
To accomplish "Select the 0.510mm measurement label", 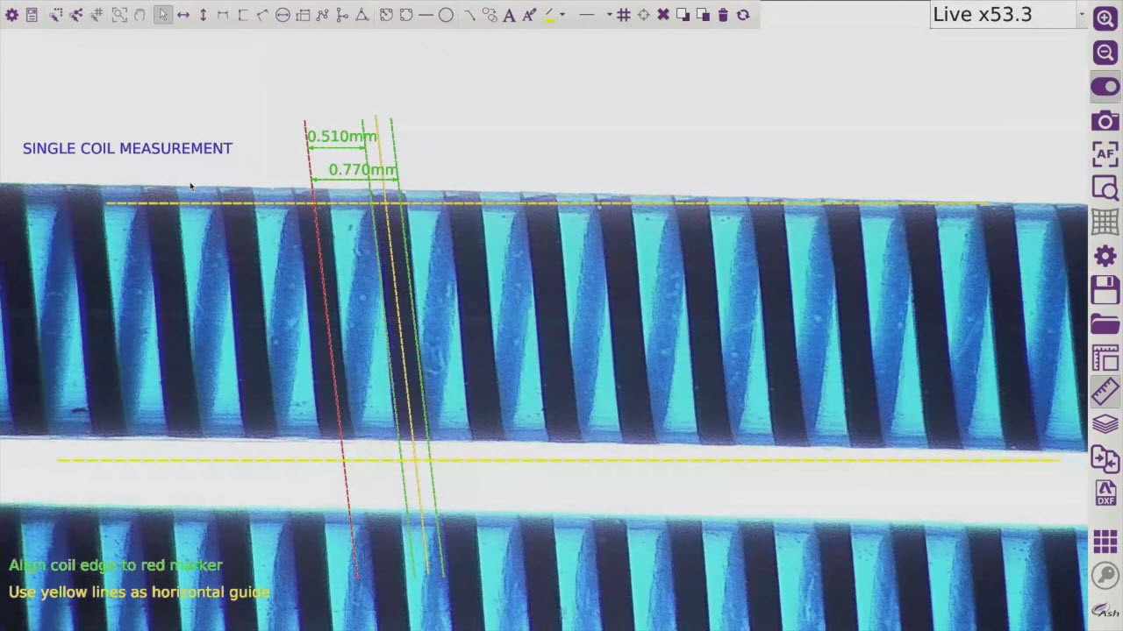I will point(341,137).
